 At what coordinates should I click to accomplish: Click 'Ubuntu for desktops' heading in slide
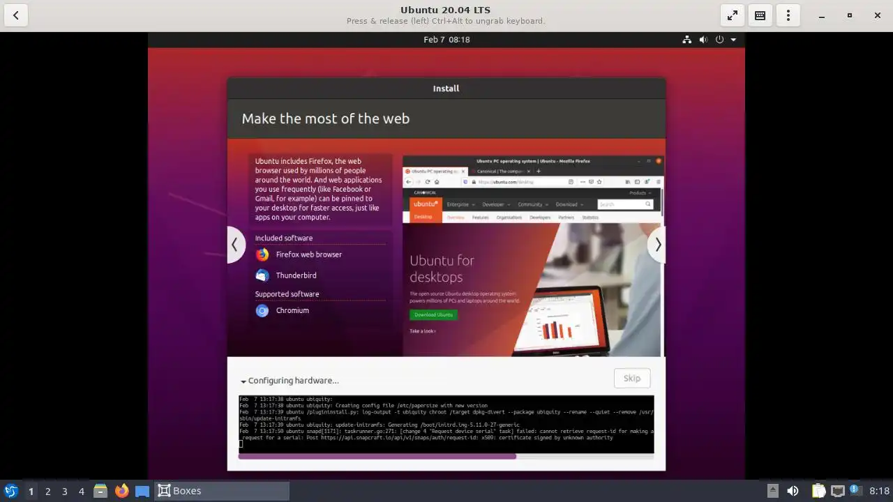coord(442,268)
